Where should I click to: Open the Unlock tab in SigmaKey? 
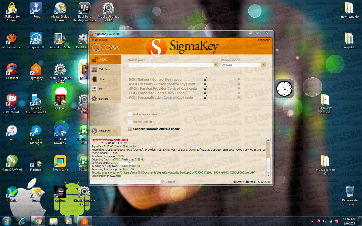(x=105, y=60)
